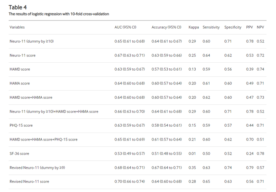Select the Kappa column header

(194, 27)
